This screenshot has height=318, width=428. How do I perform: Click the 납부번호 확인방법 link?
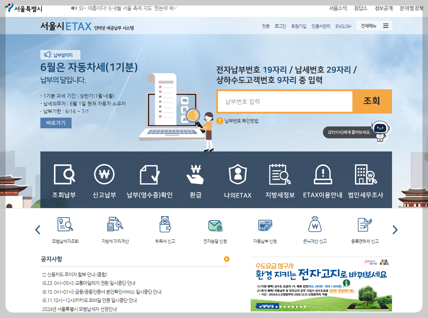[x=241, y=121]
